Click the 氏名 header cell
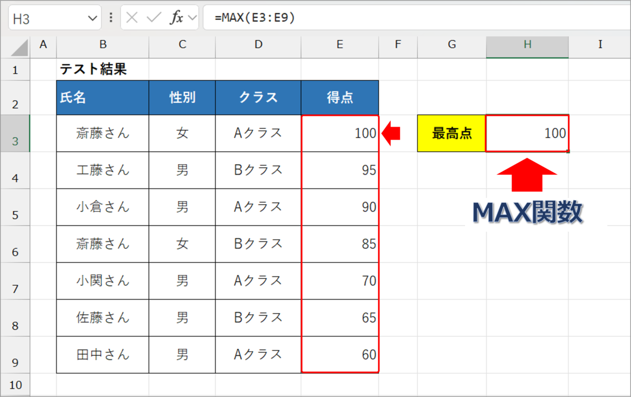This screenshot has width=631, height=397. [103, 98]
